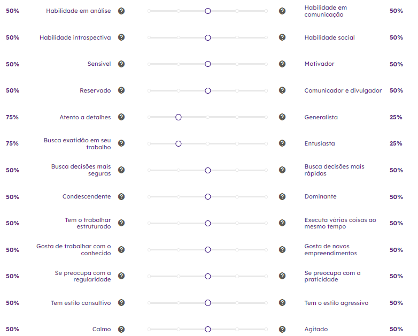Click help icon beside Habilidade em análise
This screenshot has height=336, width=418.
(121, 11)
